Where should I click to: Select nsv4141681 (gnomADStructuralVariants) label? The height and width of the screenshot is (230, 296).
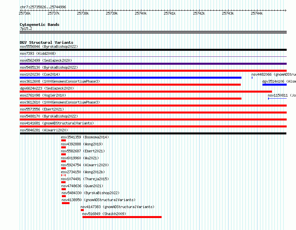tap(57, 123)
